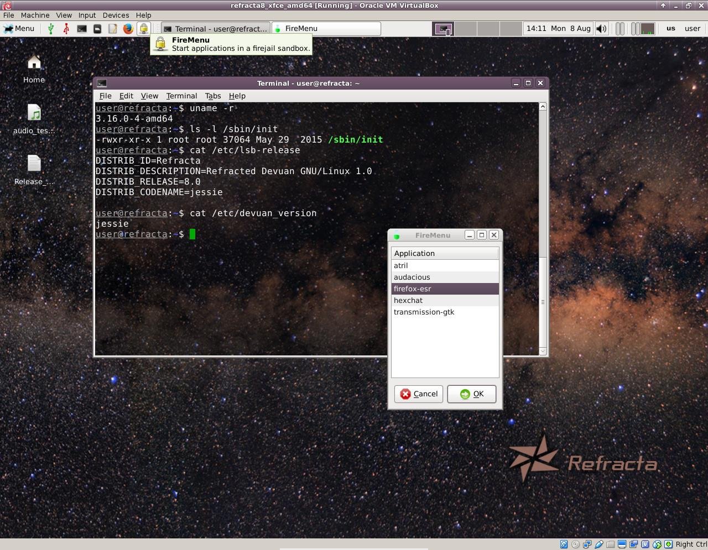708x550 pixels.
Task: Click the volume speaker icon in the panel
Action: [x=602, y=29]
